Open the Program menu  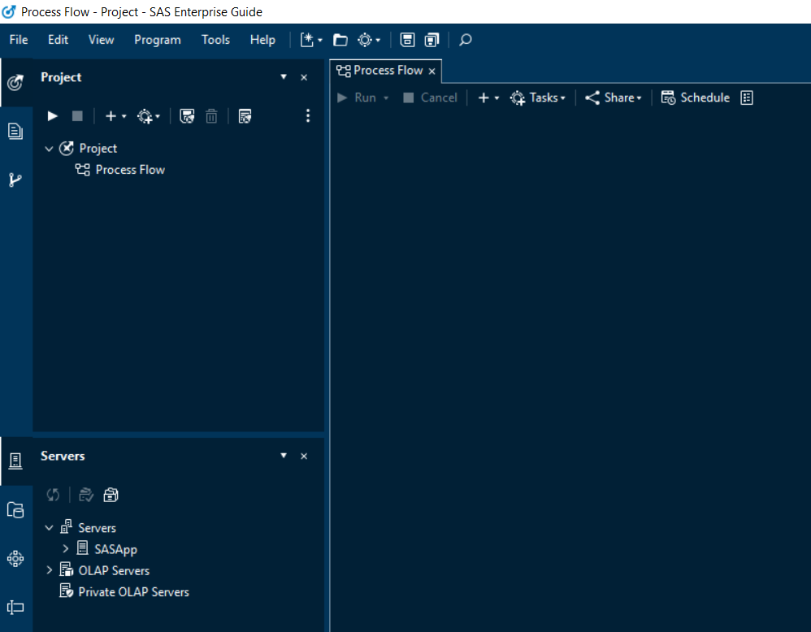[x=157, y=39]
